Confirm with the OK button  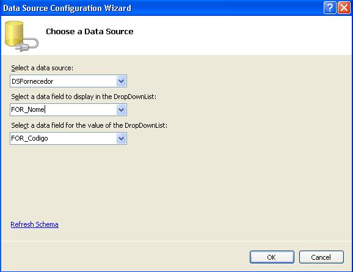click(x=272, y=257)
